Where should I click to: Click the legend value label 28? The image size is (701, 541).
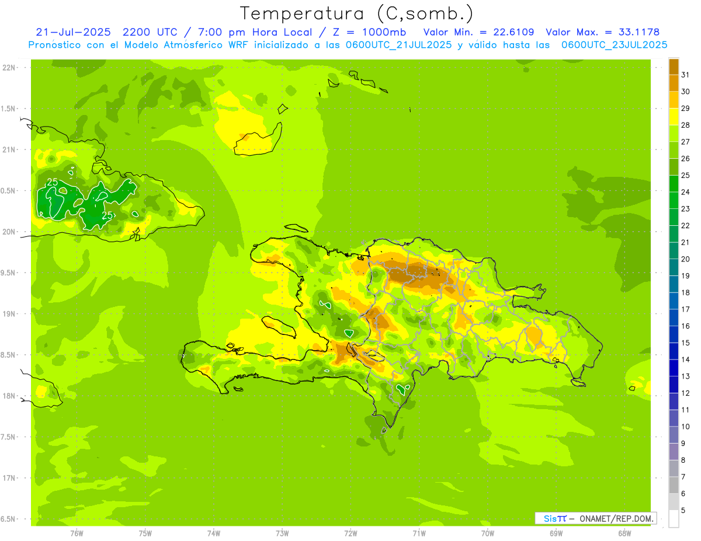[685, 125]
